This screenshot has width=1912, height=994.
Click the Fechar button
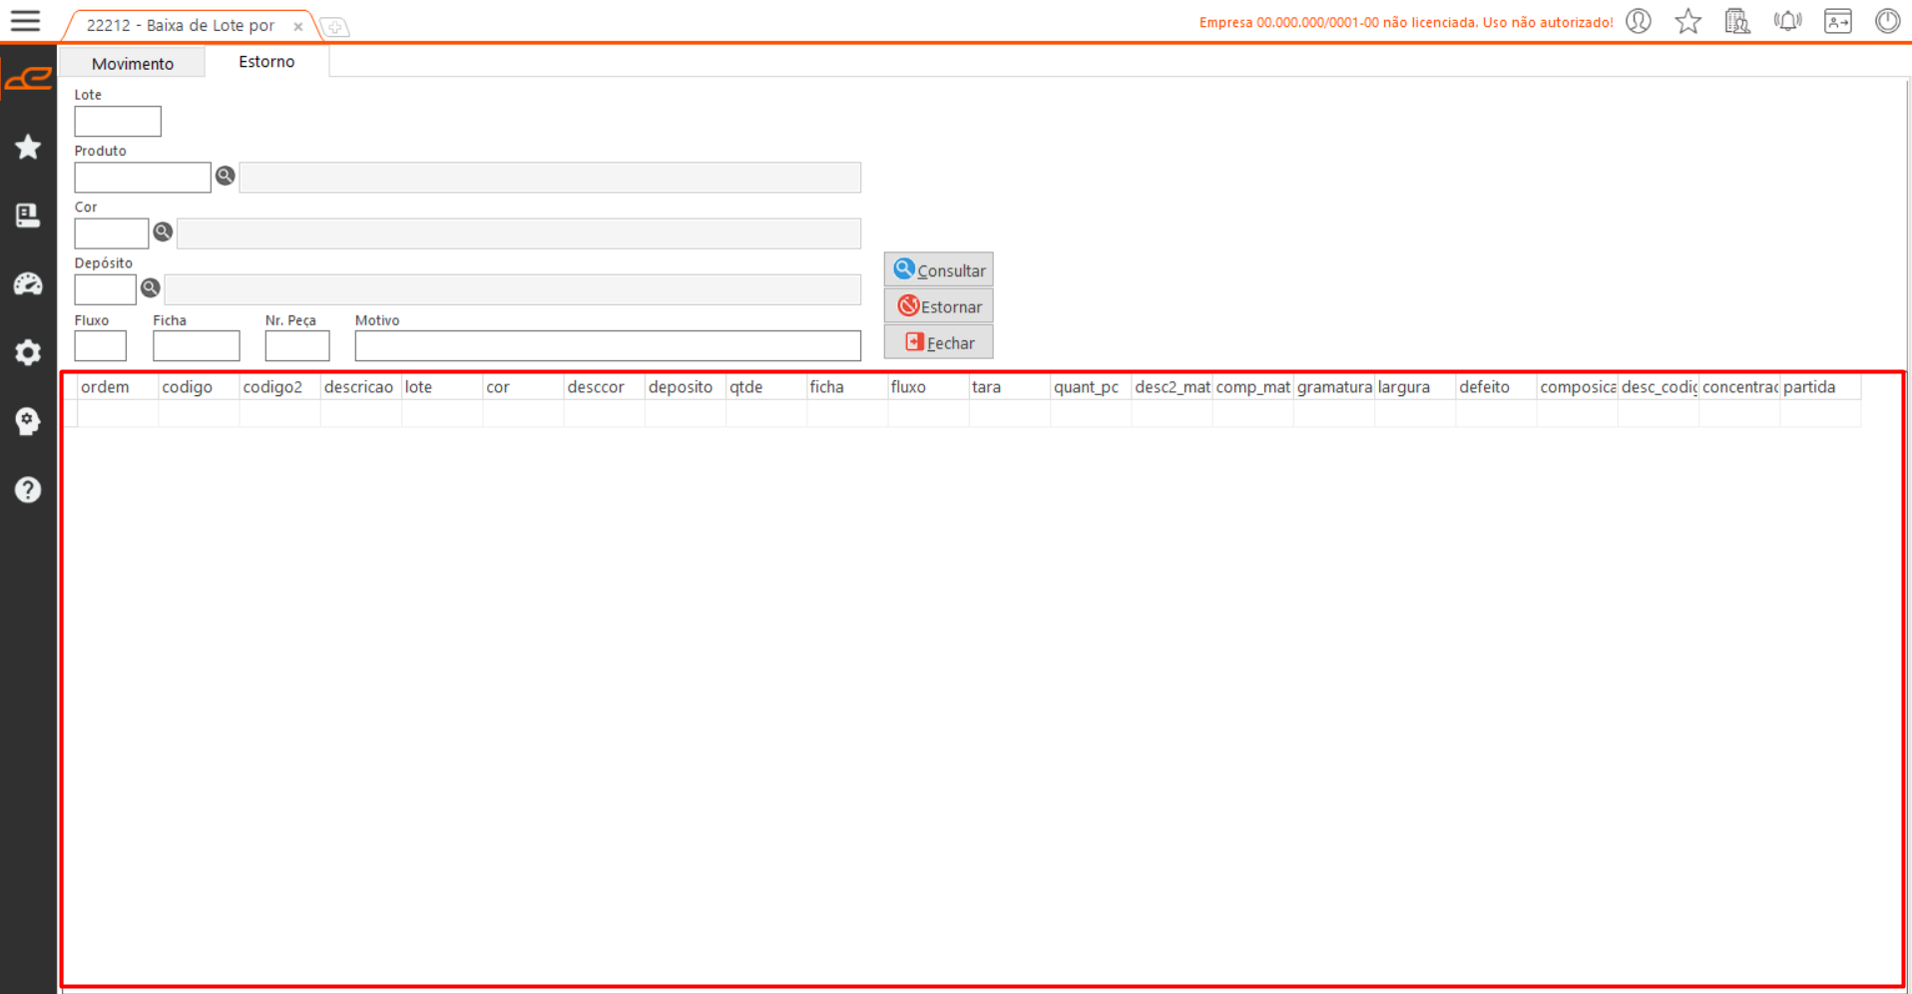tap(938, 342)
